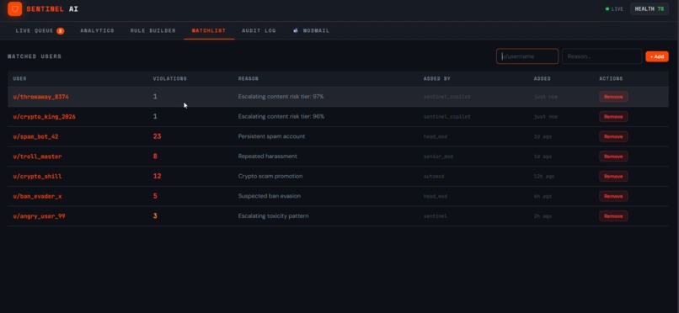
Task: Remove u/throwaway_8374 from watchlist
Action: (613, 97)
